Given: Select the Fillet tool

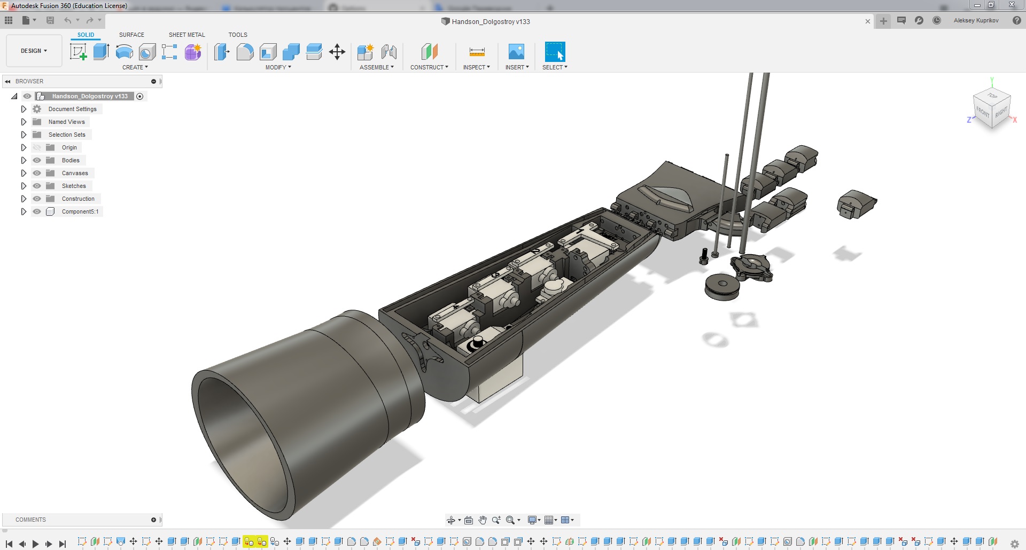Looking at the screenshot, I should pyautogui.click(x=245, y=52).
